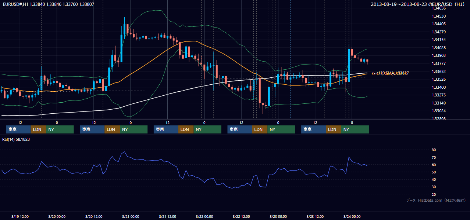The image size is (470, 220).
Task: Select the 8/22 12:00 time label
Action: coord(241,216)
